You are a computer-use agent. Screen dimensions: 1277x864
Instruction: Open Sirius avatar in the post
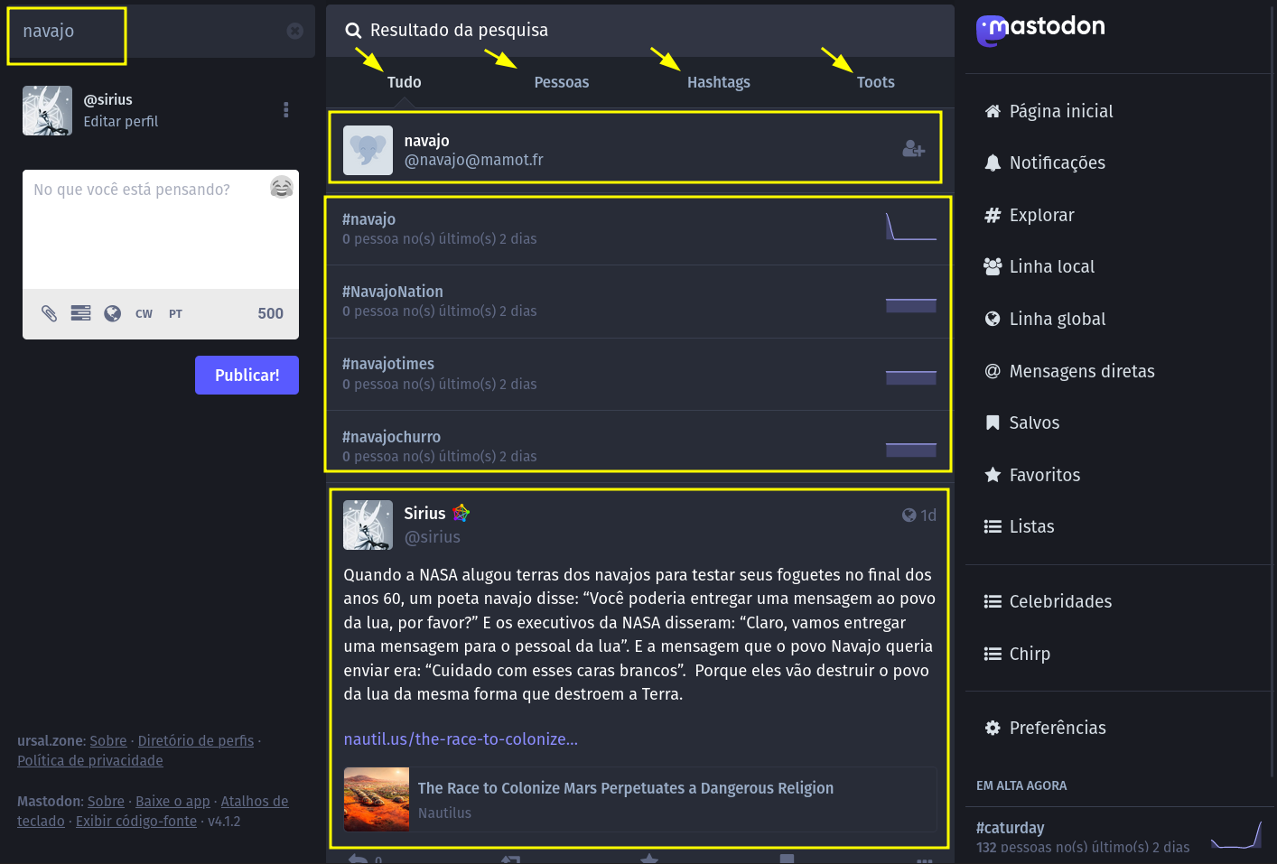pyautogui.click(x=368, y=525)
